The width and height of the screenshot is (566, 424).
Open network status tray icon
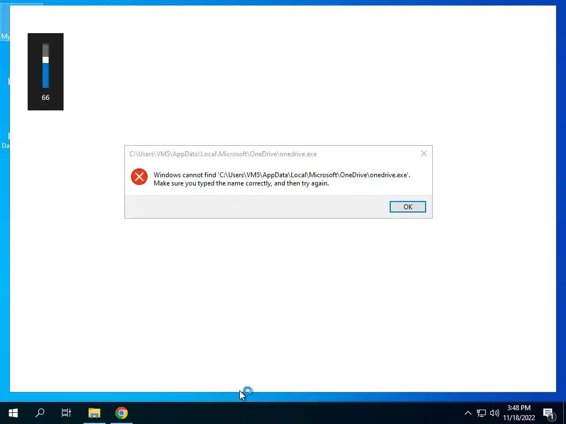pyautogui.click(x=481, y=413)
